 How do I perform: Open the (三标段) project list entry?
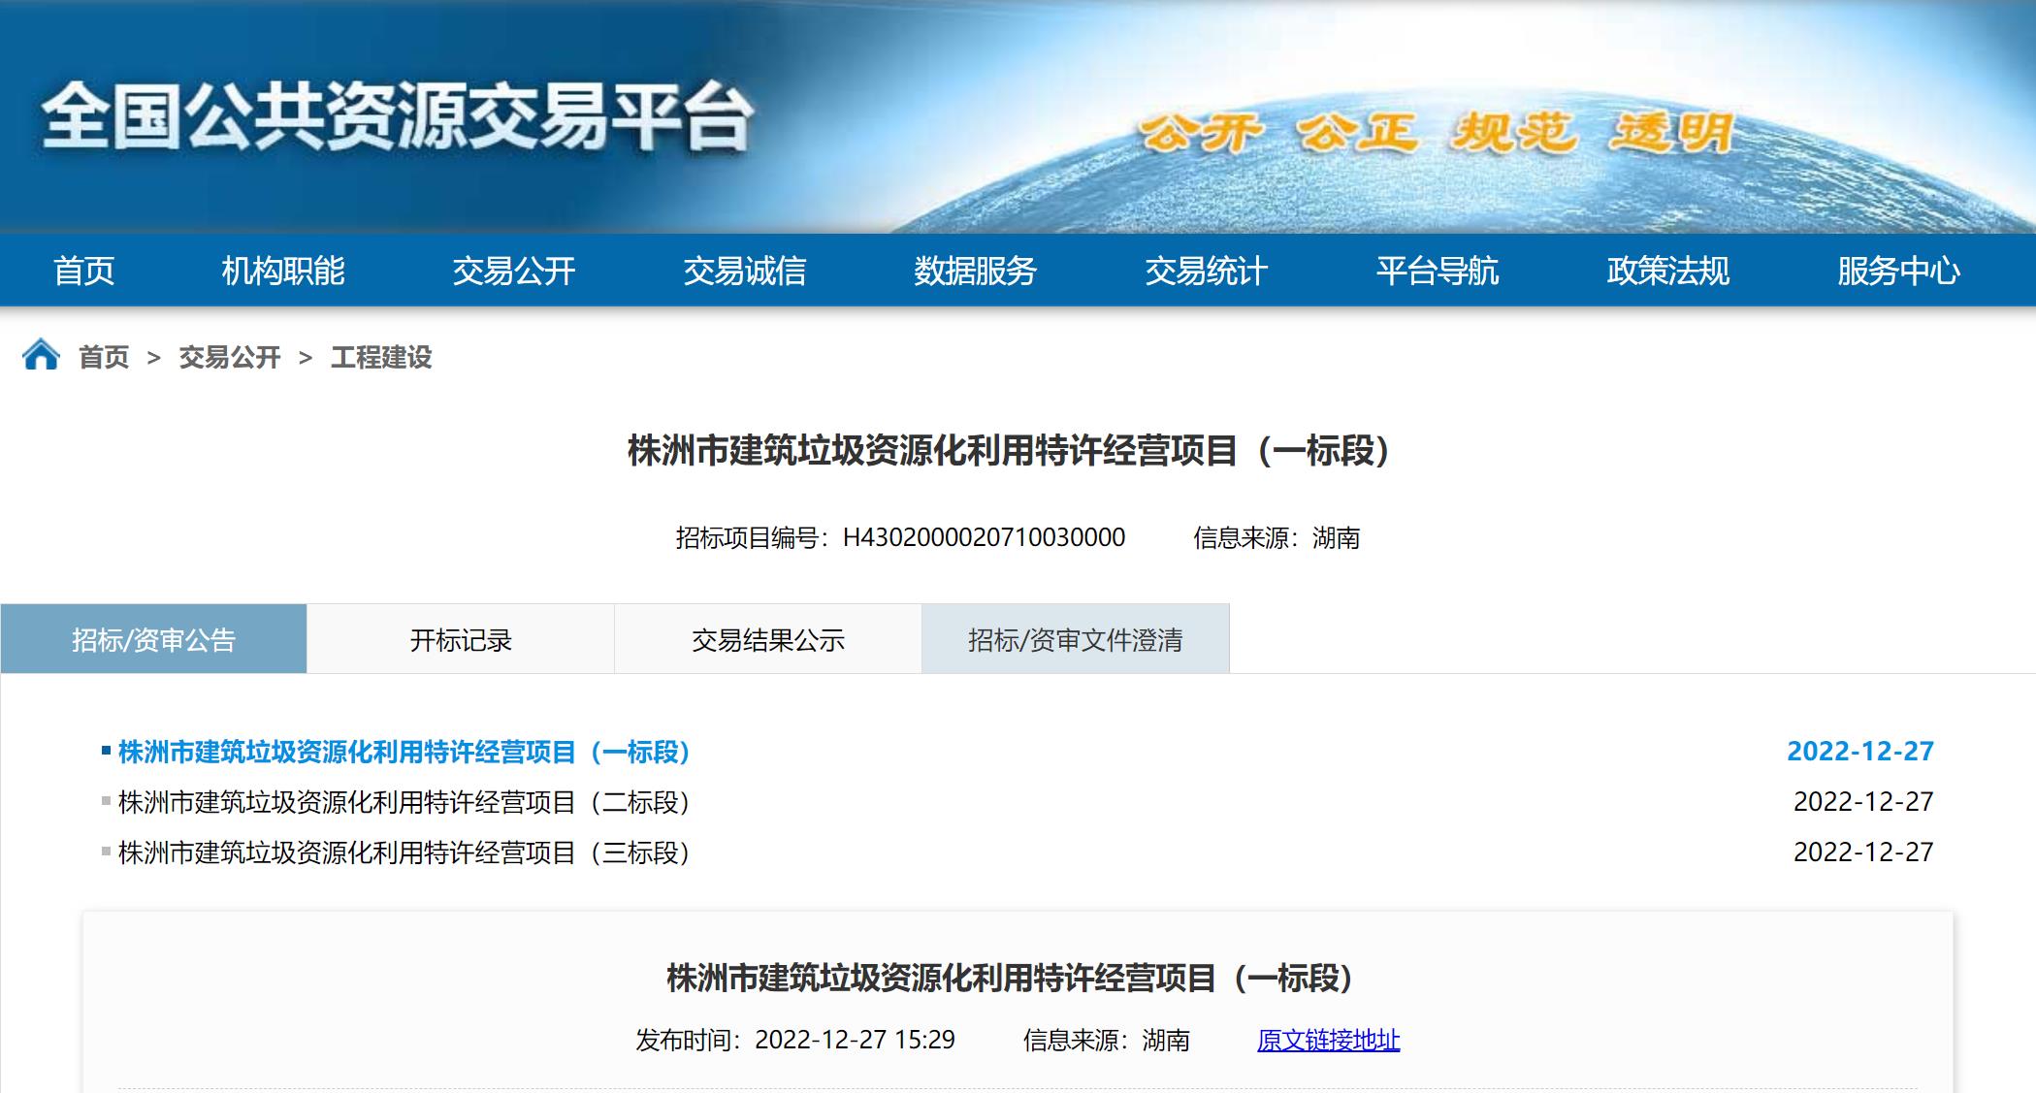[x=404, y=852]
